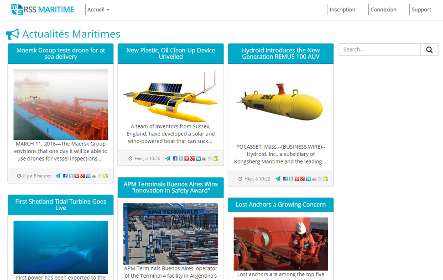Click the "POCASSET, Mass.--(BUSINESS WIRE)" excerpt
This screenshot has height=280, width=443.
[280, 154]
